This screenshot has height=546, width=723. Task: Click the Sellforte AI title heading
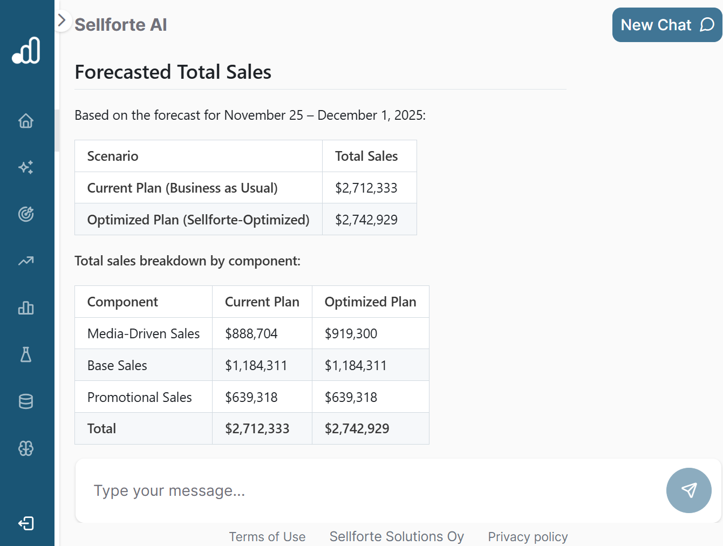coord(121,25)
